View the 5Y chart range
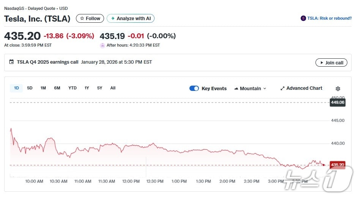The height and width of the screenshot is (197, 358). (100, 88)
